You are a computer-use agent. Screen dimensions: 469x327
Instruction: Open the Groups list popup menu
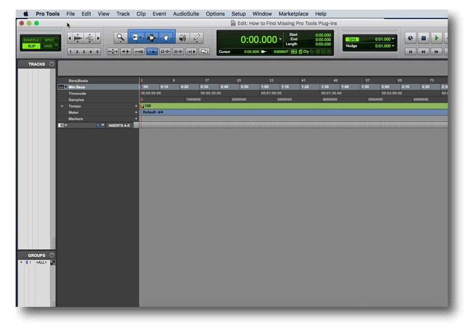(51, 255)
